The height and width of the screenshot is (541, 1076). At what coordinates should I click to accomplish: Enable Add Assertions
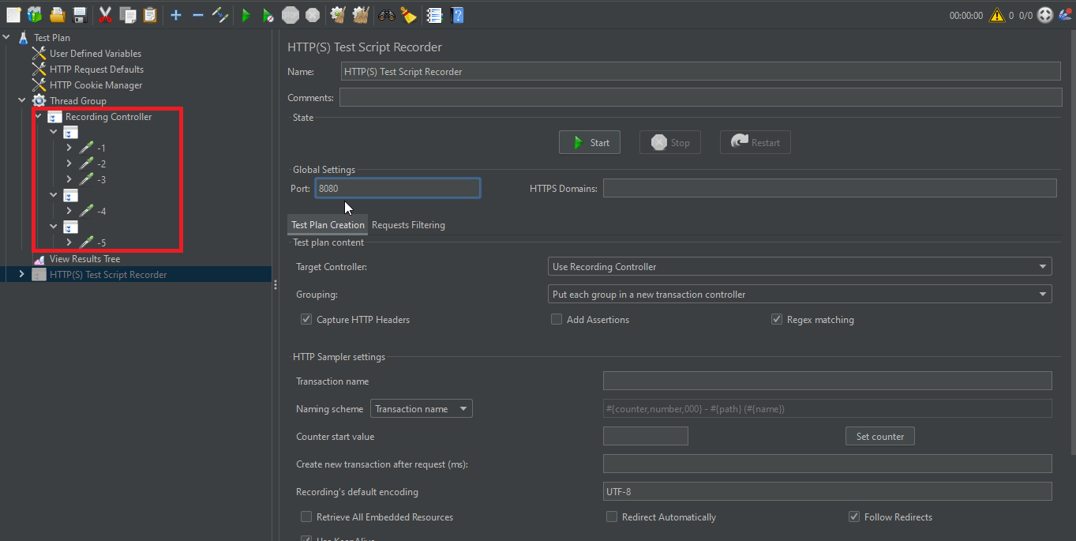tap(557, 319)
